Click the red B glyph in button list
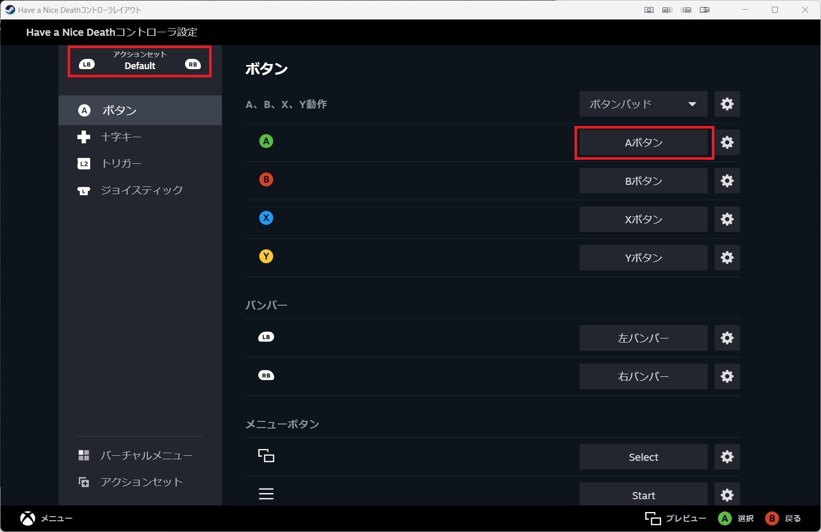Image resolution: width=821 pixels, height=532 pixels. tap(266, 180)
